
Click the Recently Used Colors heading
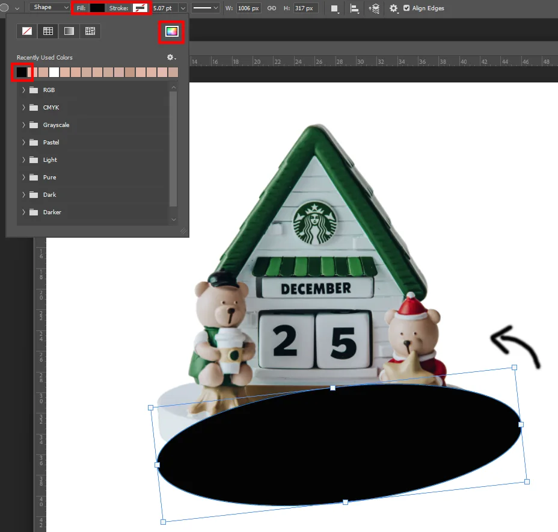[44, 57]
